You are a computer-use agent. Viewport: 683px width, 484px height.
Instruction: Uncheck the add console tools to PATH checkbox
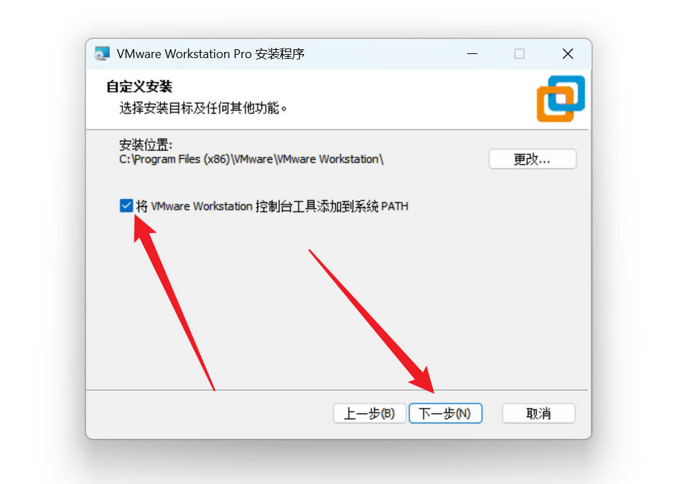(x=126, y=205)
